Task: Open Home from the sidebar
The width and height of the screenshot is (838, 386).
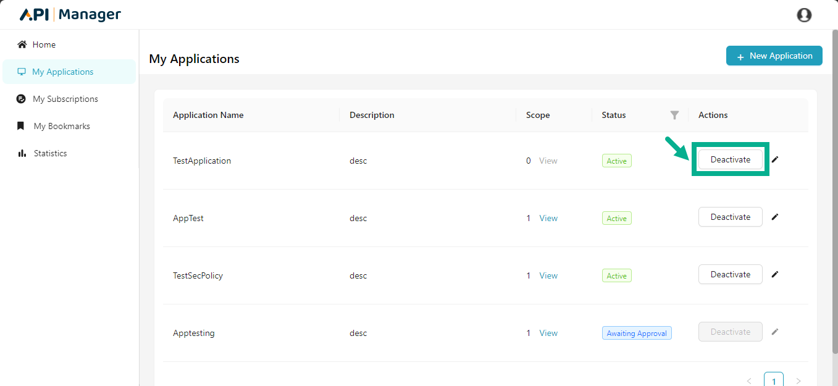Action: pos(44,44)
